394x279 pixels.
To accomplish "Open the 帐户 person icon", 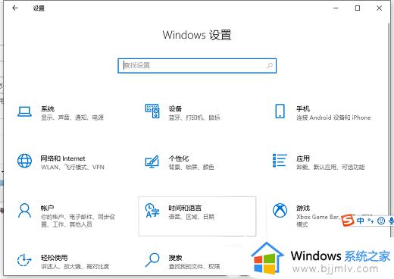I will (x=24, y=211).
